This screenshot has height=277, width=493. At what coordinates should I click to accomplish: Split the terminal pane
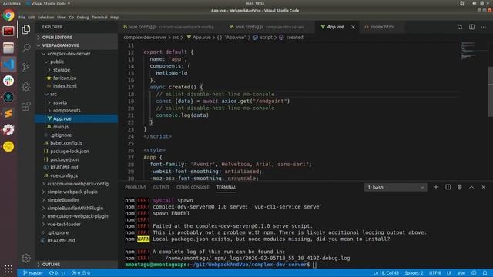[448, 187]
